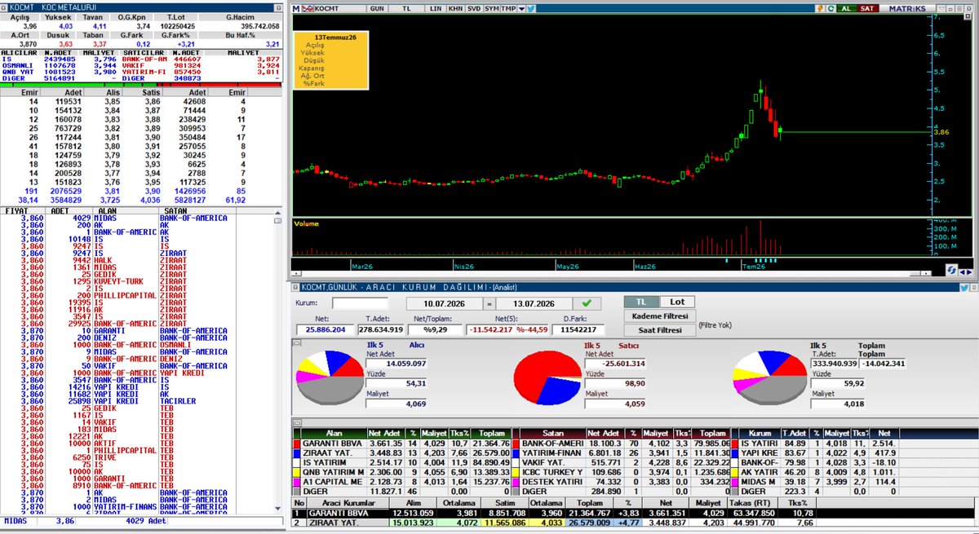The image size is (979, 534).
Task: Click BANK-OF-AM row in SATICILAR list
Action: pos(200,59)
